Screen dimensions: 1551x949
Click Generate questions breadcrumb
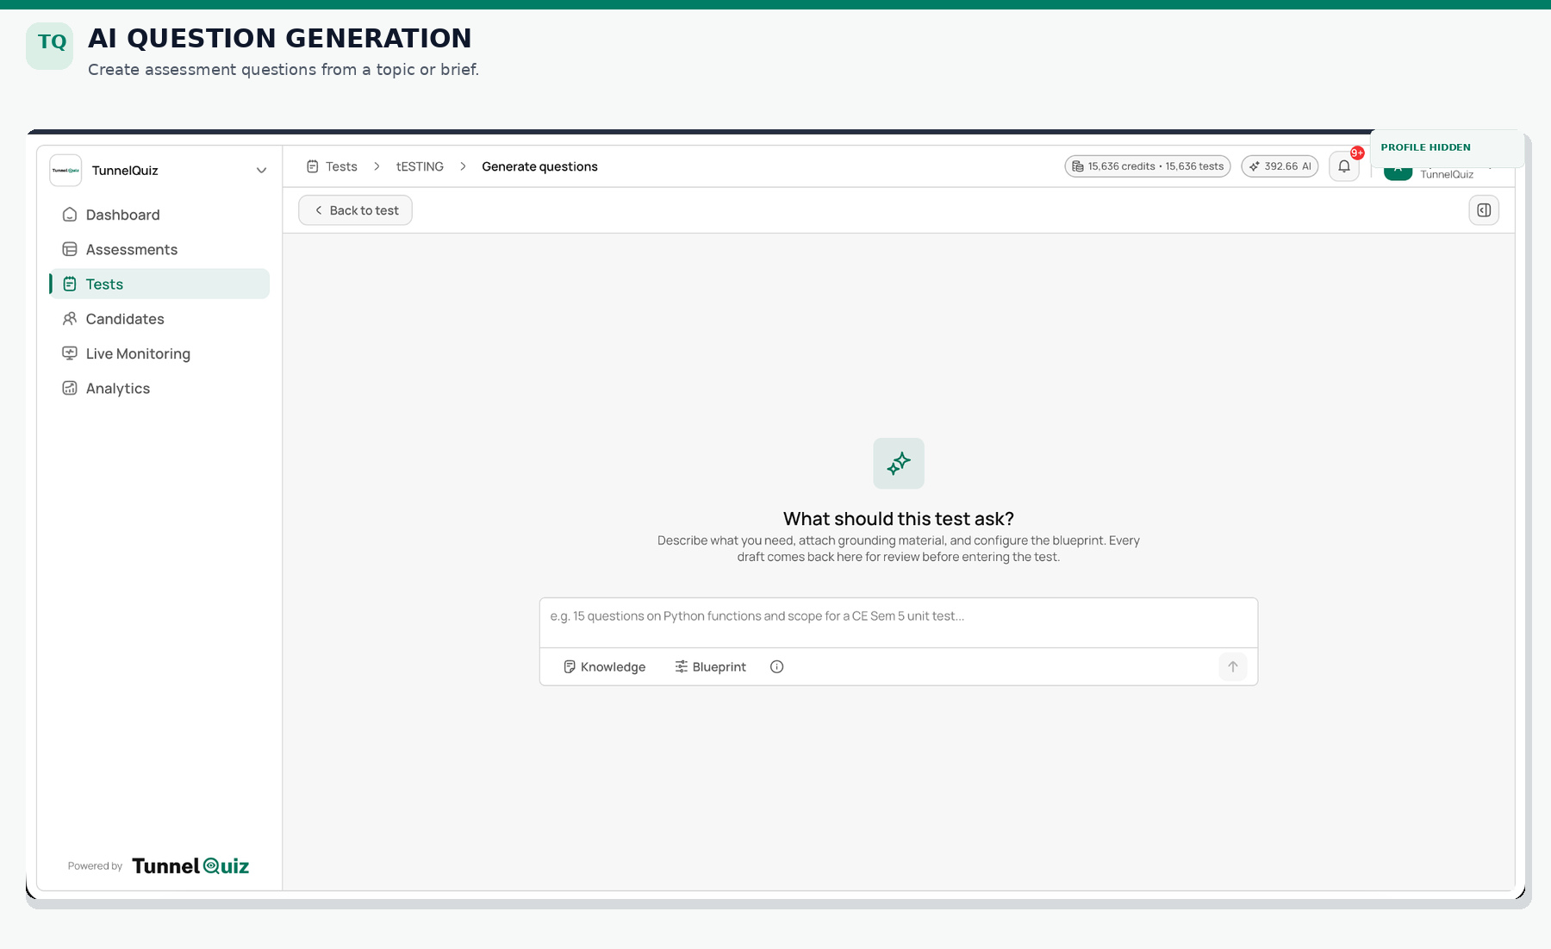click(539, 166)
